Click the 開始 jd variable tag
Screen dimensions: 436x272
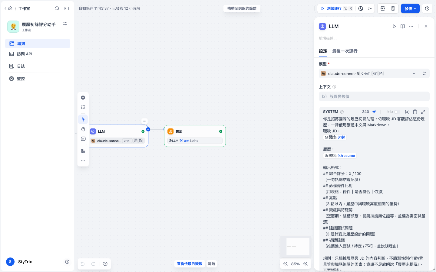tap(335, 137)
